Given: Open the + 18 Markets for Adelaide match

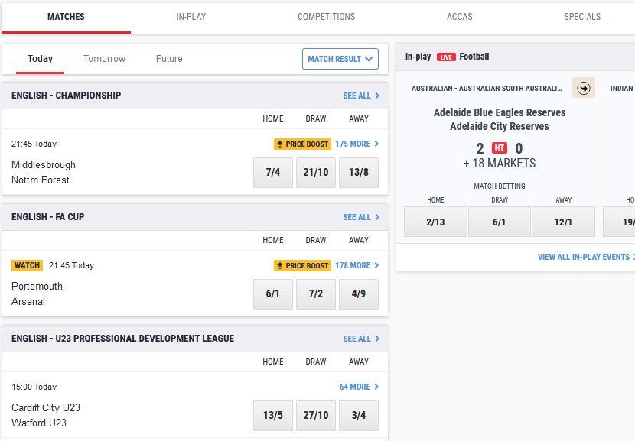Looking at the screenshot, I should pyautogui.click(x=499, y=163).
